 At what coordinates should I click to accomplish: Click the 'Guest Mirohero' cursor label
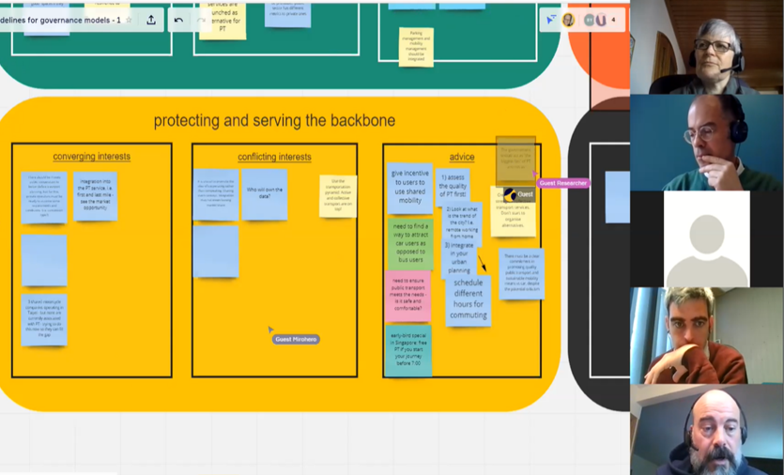coord(296,339)
